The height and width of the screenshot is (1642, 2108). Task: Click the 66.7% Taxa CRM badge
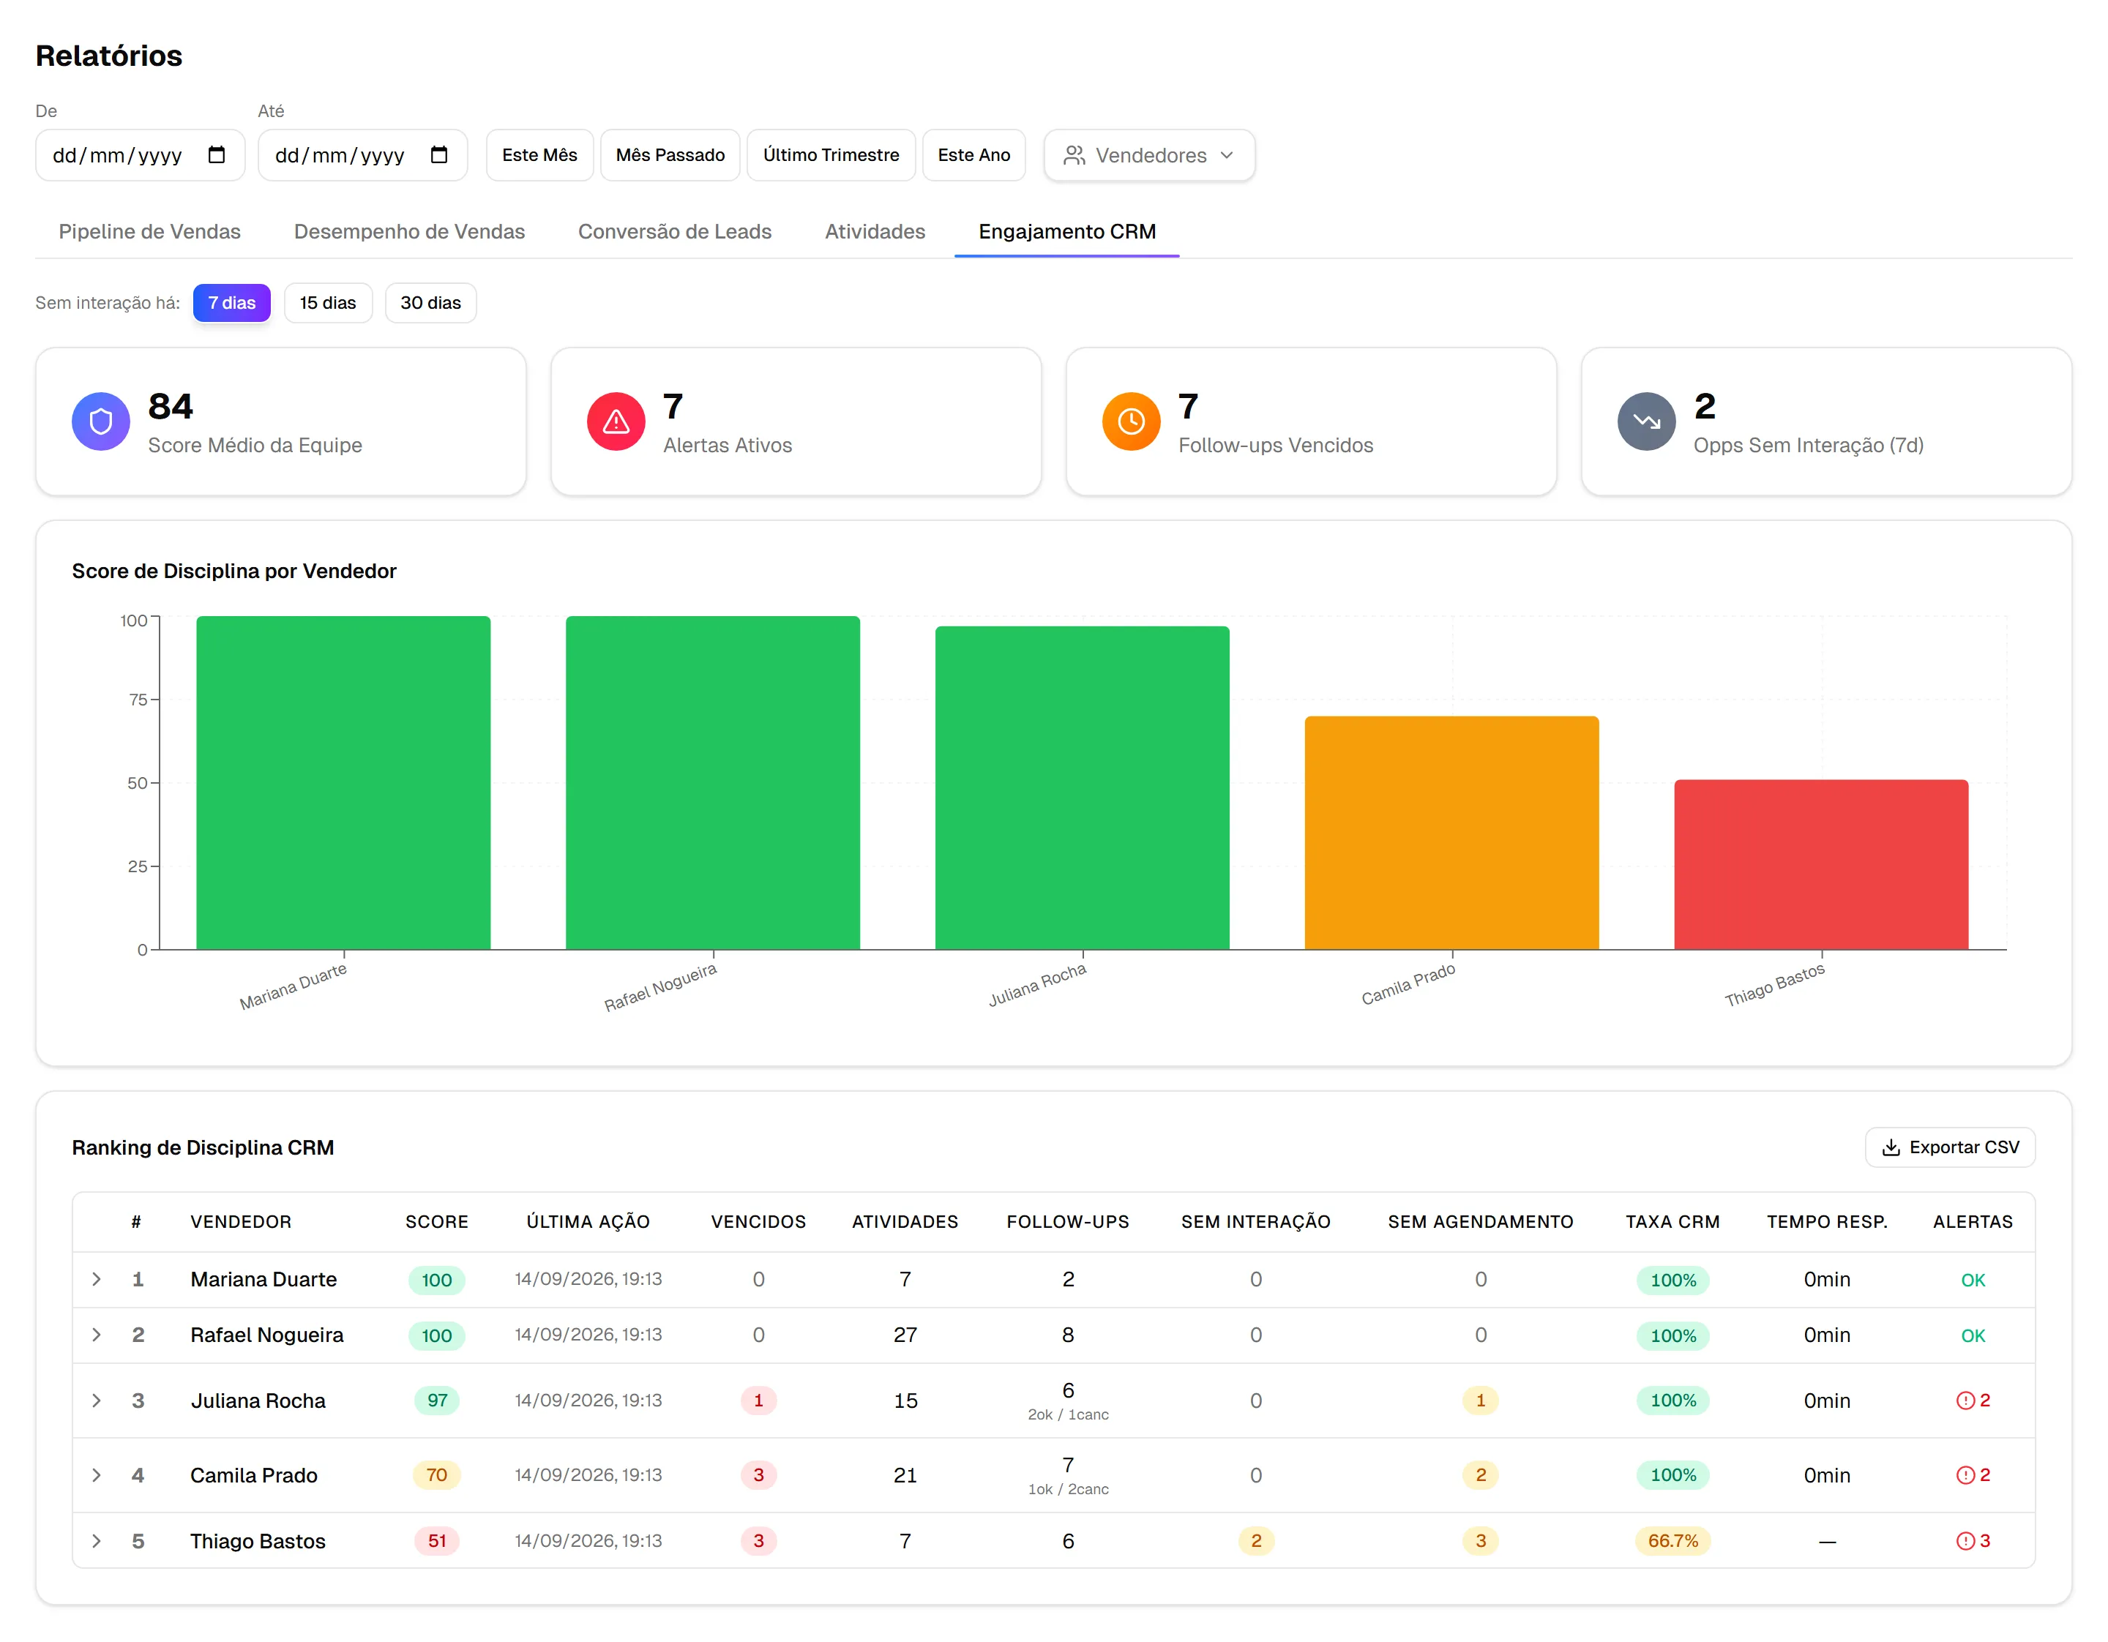1672,1541
